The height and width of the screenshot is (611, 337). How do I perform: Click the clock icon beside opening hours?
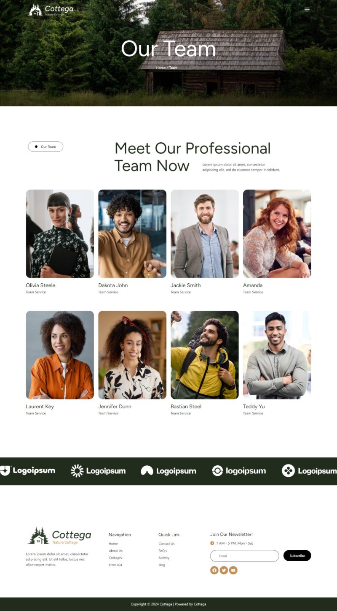(x=212, y=543)
